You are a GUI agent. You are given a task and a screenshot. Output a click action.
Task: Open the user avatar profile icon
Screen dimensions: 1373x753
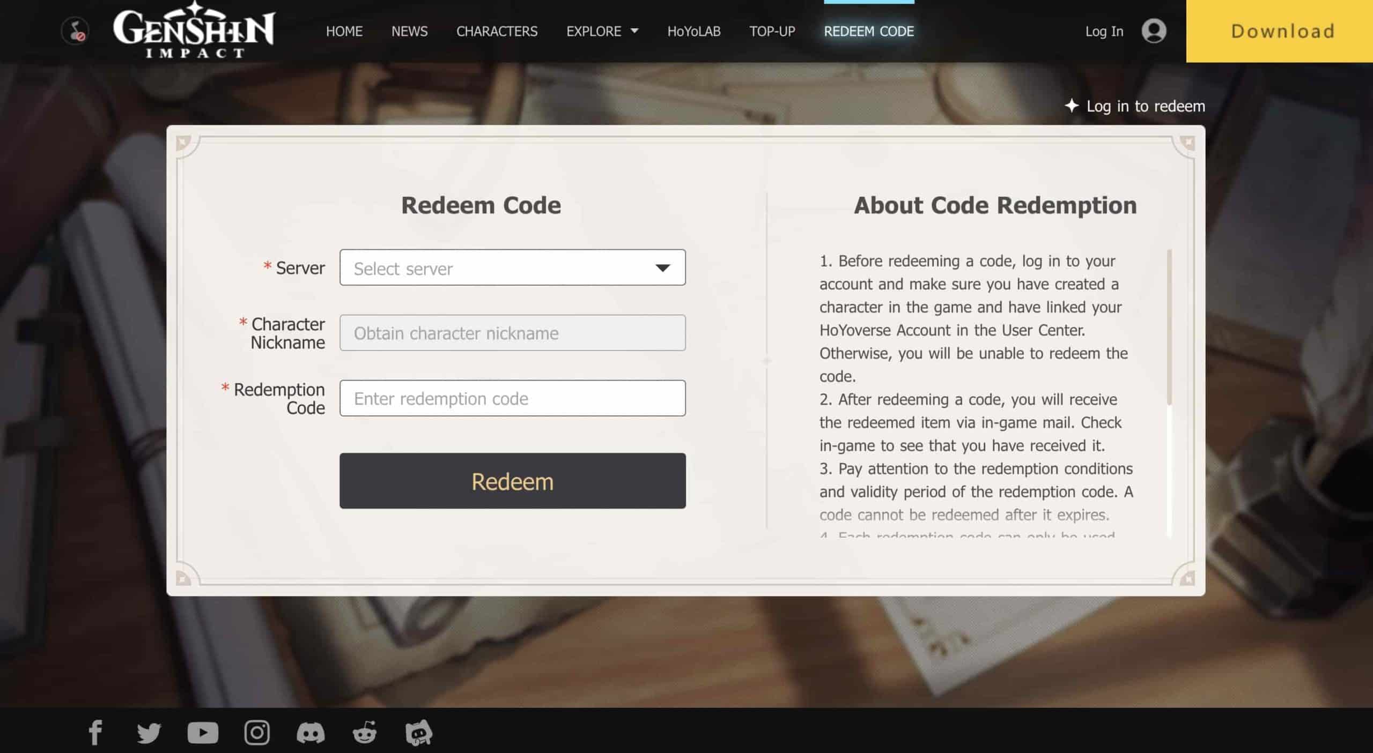[x=1154, y=31]
